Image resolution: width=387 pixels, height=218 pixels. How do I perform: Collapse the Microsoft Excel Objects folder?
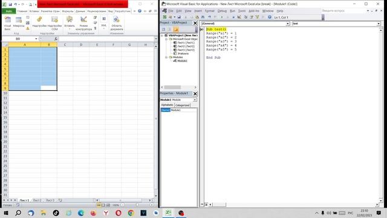167,39
